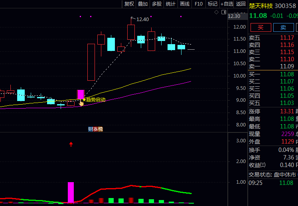
Task: Click 收益(三) value 0.140
Action: click(x=287, y=165)
